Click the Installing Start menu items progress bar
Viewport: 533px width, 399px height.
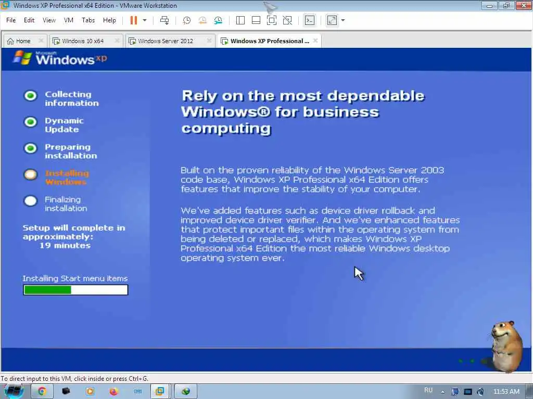tap(75, 290)
